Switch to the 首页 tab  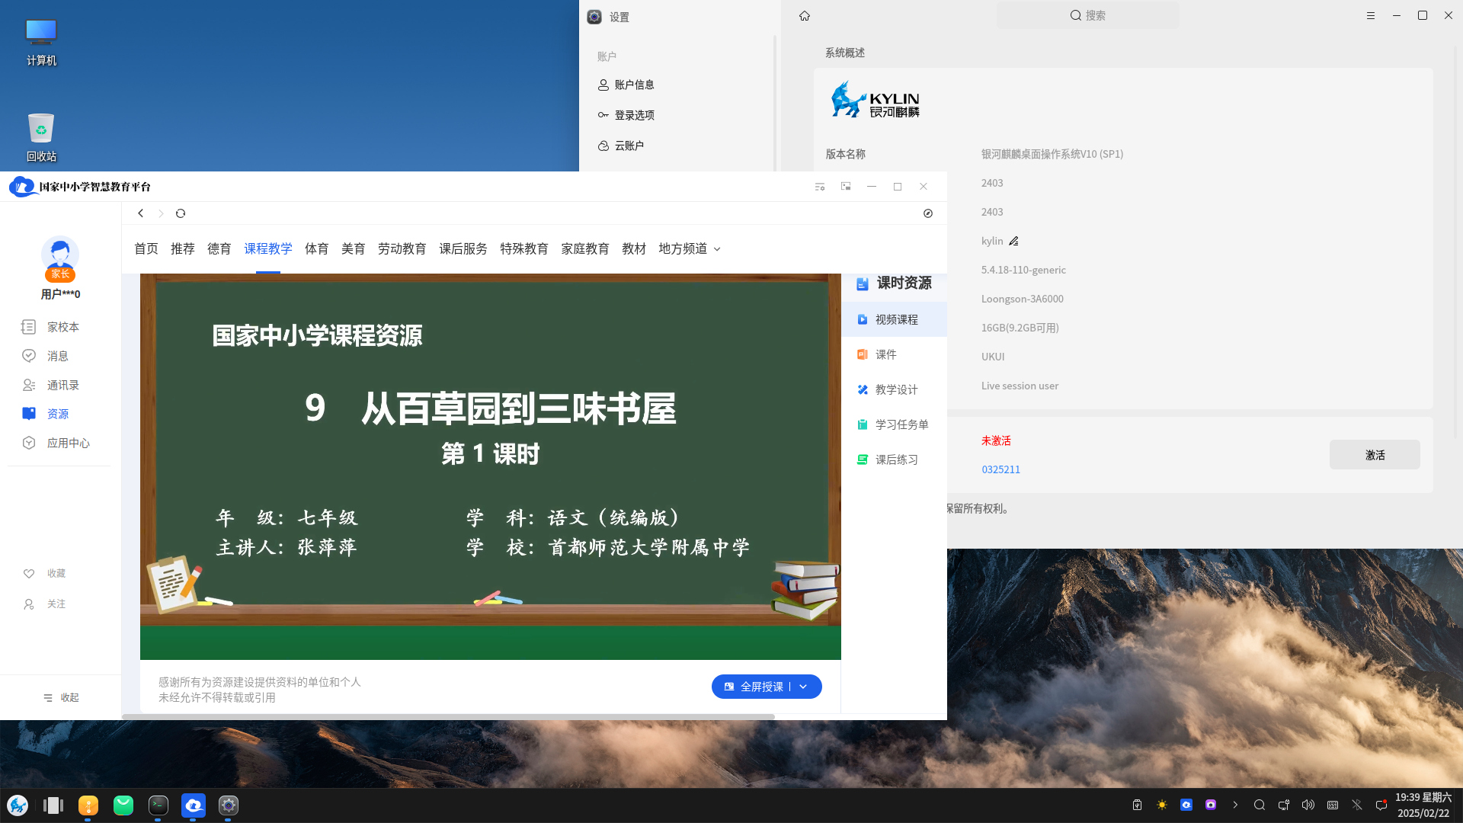tap(146, 248)
